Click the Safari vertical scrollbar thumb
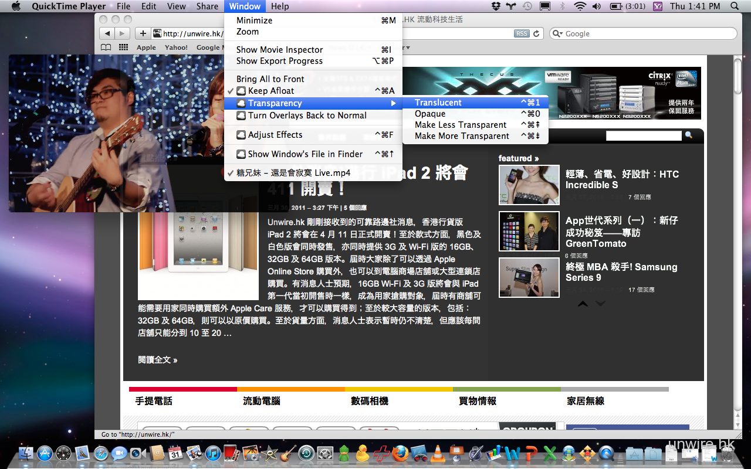The width and height of the screenshot is (751, 469). click(738, 76)
